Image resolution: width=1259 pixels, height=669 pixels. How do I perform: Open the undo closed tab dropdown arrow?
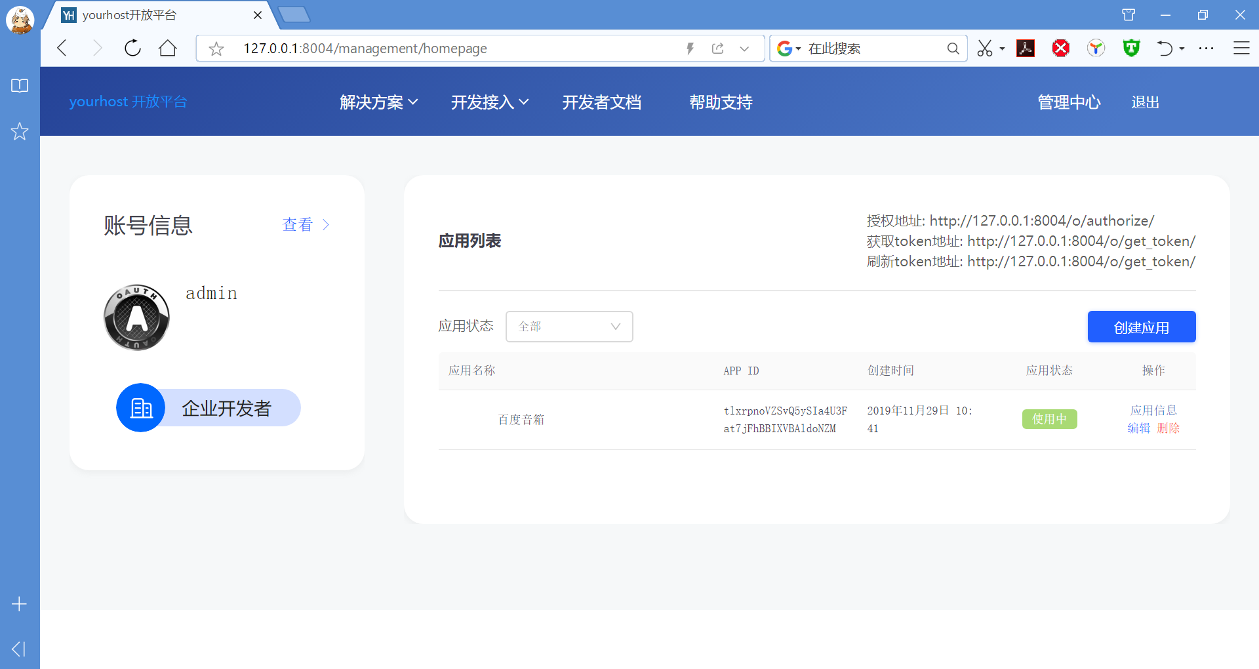tap(1182, 49)
